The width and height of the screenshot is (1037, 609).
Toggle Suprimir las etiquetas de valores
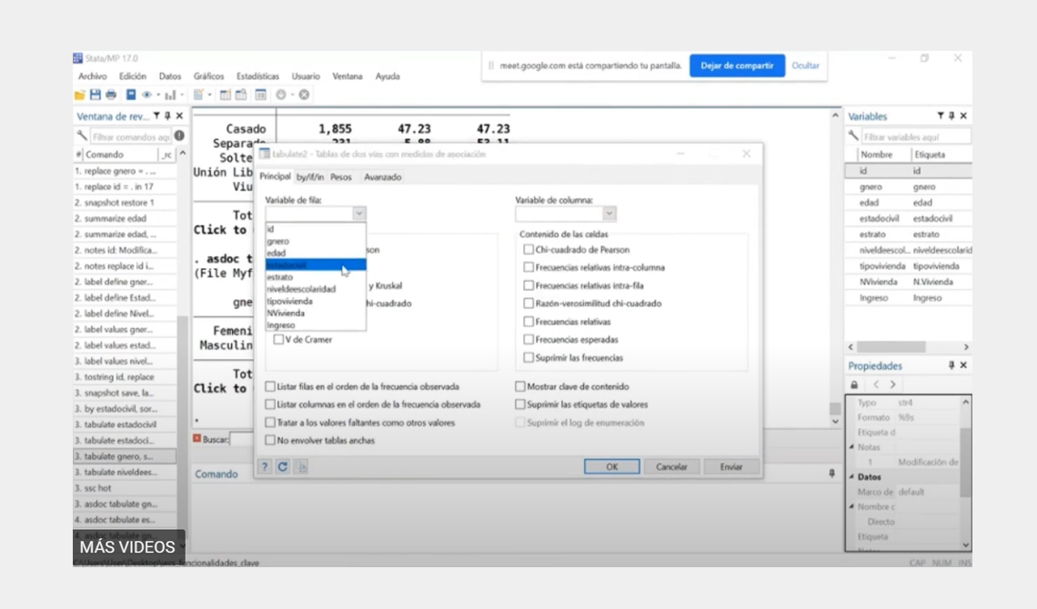[520, 404]
